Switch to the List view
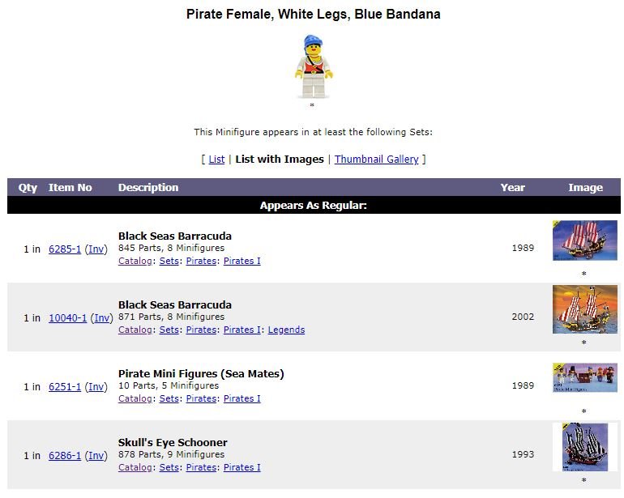 coord(216,159)
